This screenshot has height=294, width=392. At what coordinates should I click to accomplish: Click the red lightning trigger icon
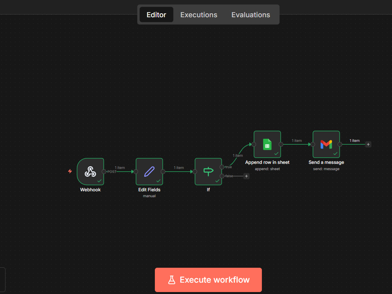tap(70, 171)
